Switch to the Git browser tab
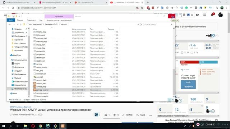230x129 pixels. click(x=91, y=3)
